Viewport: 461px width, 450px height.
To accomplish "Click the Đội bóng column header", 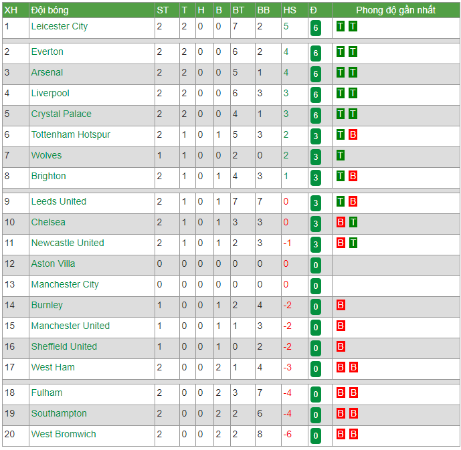I will tap(50, 10).
